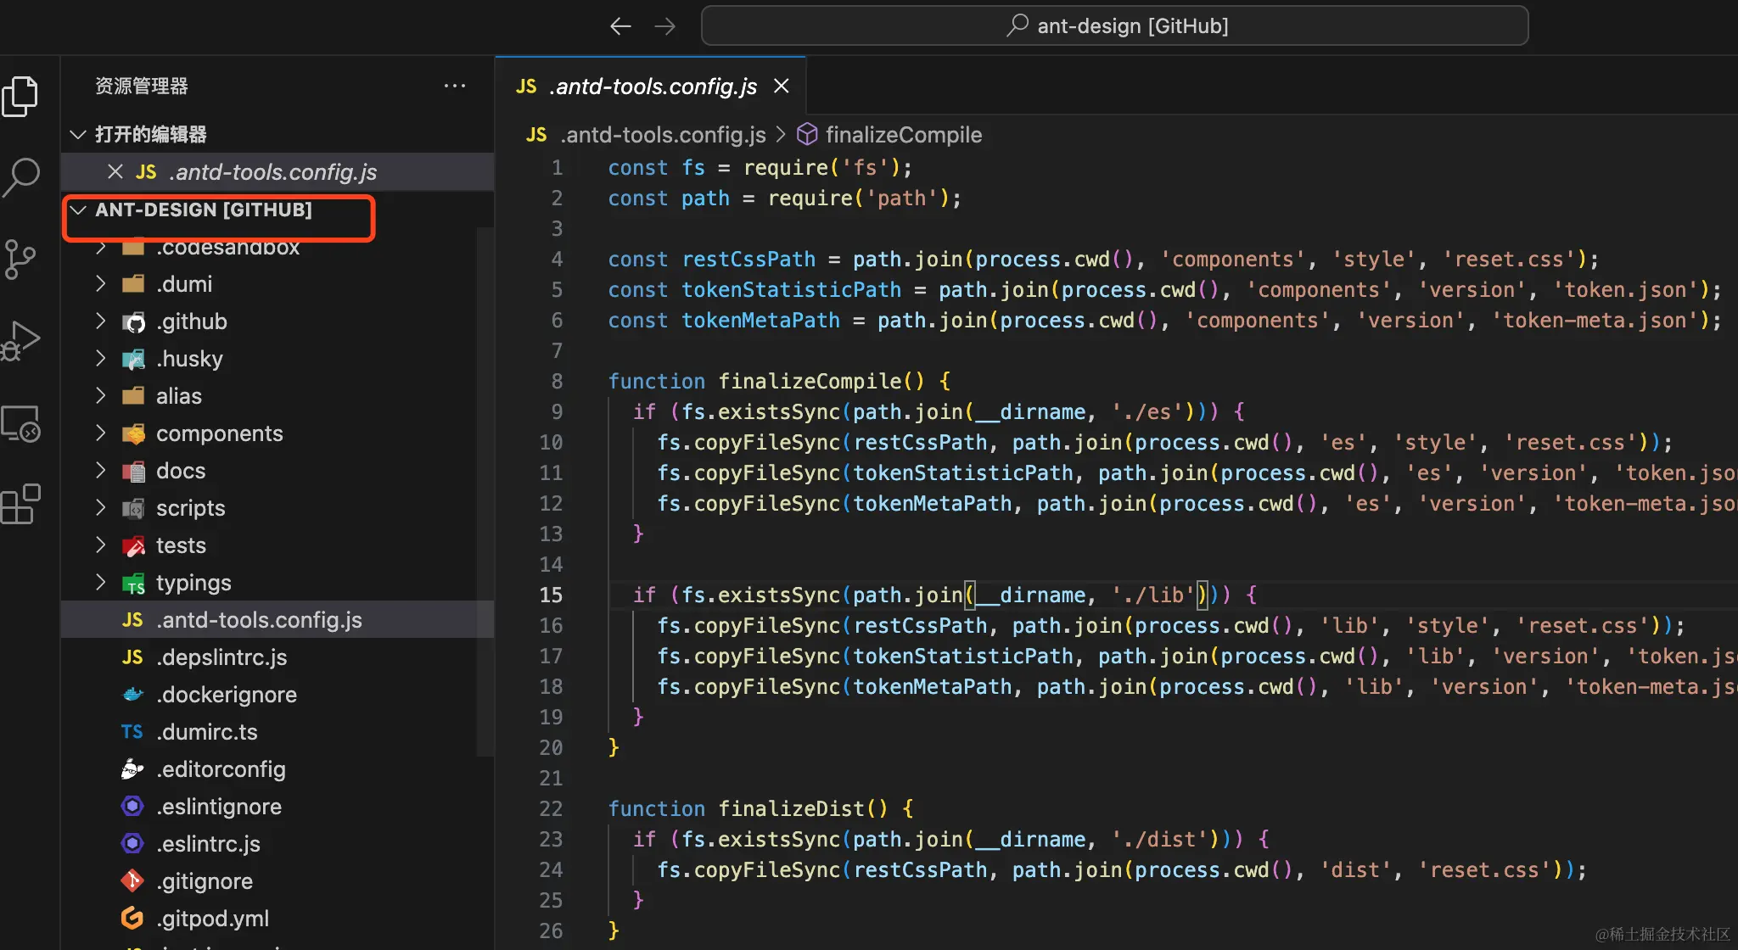1738x950 pixels.
Task: Click the ant-design [GitHub] search field
Action: pos(1114,26)
